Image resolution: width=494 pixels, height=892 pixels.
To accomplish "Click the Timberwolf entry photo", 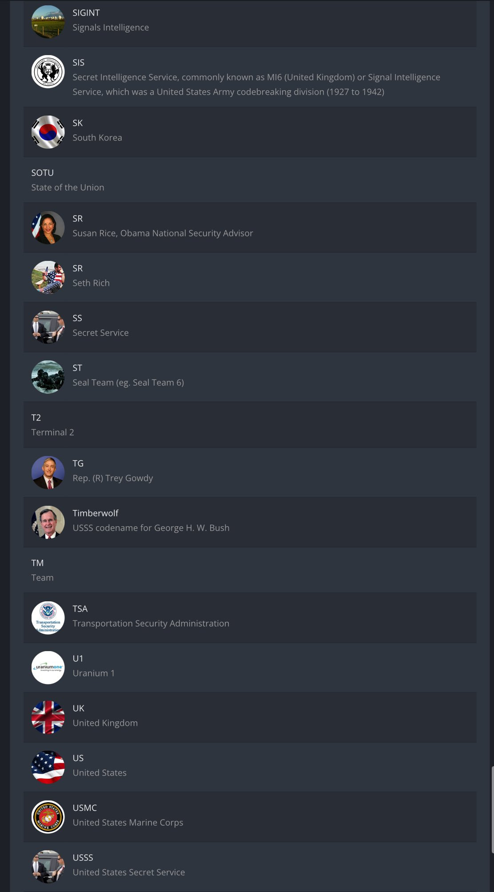I will [48, 522].
